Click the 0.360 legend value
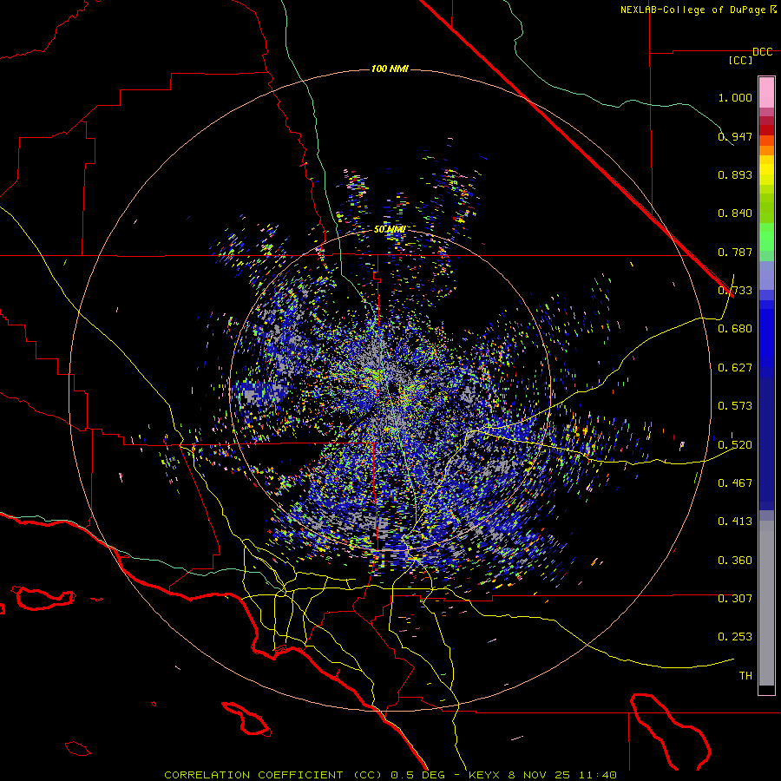Viewport: 781px width, 781px height. [x=735, y=560]
